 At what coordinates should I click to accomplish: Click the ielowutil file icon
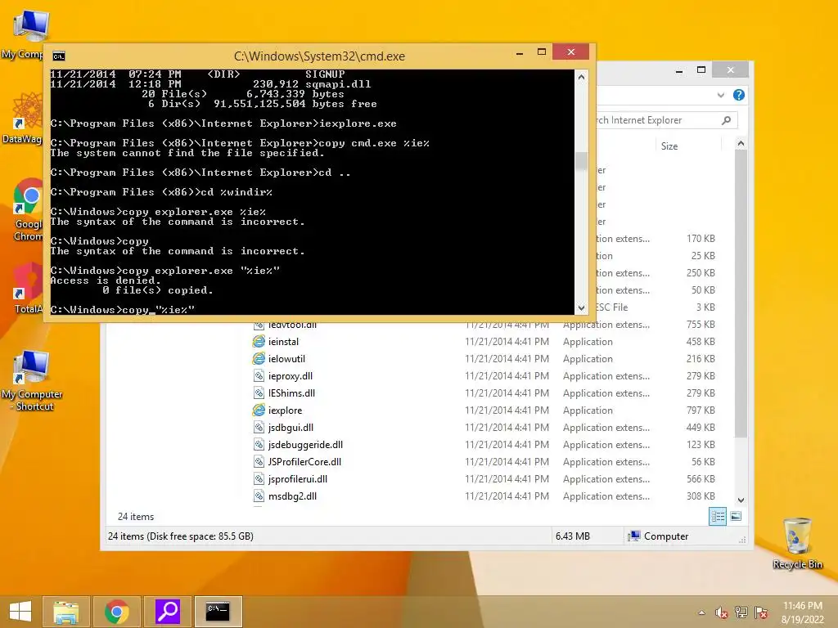pos(259,359)
